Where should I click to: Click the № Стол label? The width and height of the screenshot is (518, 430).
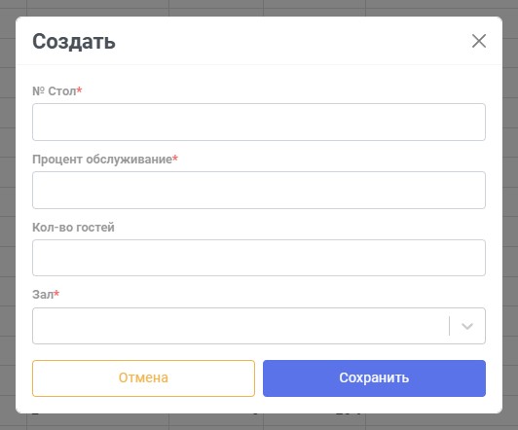point(56,91)
